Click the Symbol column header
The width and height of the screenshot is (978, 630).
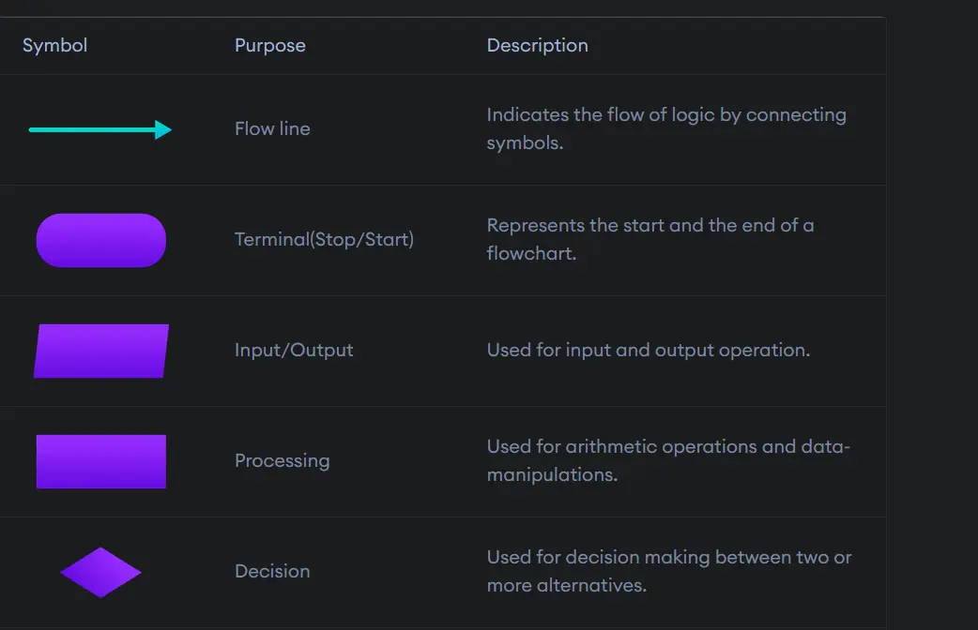tap(54, 45)
